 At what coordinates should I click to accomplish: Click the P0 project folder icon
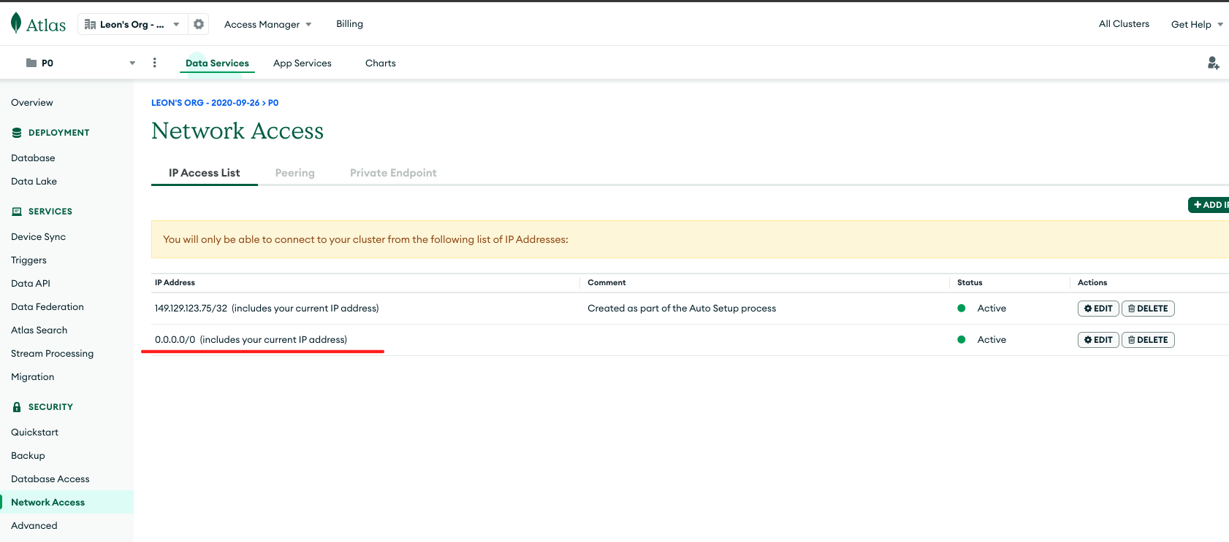pyautogui.click(x=31, y=63)
